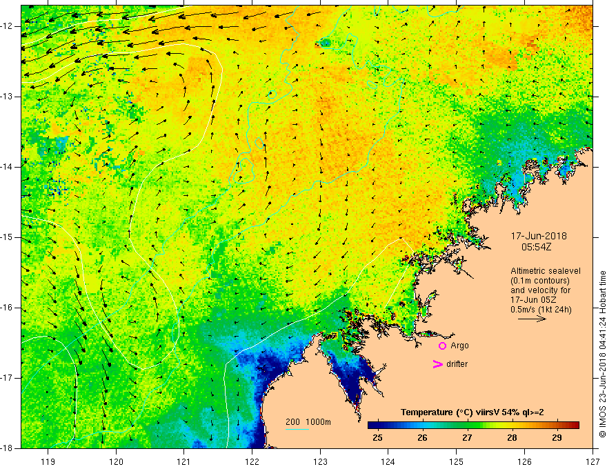Click longitude axis label 124
607x469 pixels.
pyautogui.click(x=388, y=461)
